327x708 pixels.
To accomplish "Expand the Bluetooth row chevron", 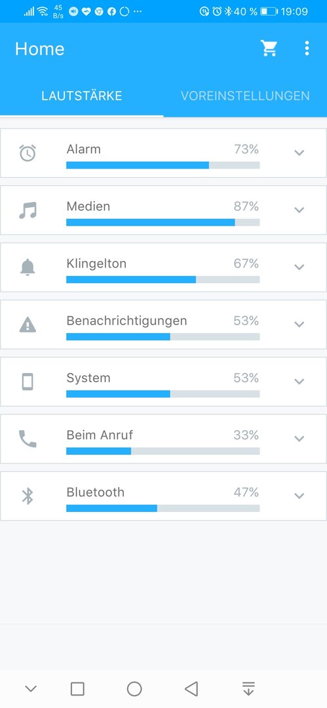I will coord(299,496).
